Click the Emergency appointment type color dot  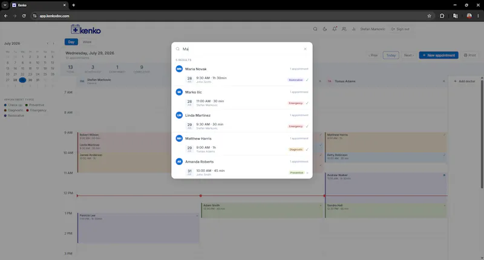tap(27, 111)
